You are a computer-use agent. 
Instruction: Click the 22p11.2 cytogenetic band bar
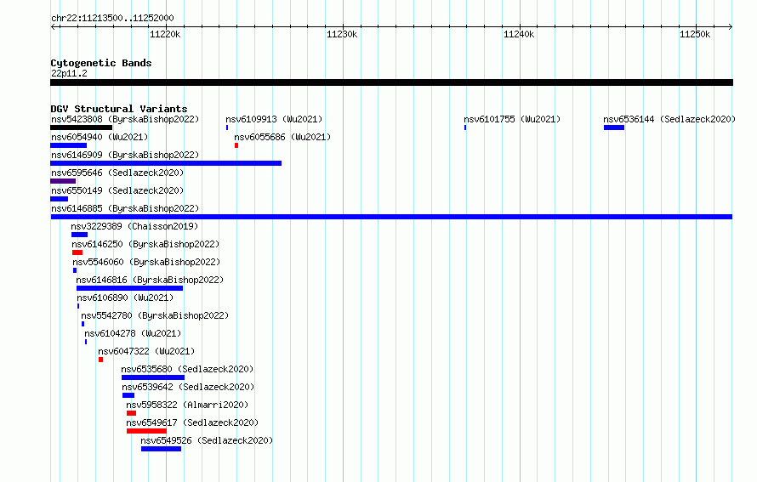point(391,82)
